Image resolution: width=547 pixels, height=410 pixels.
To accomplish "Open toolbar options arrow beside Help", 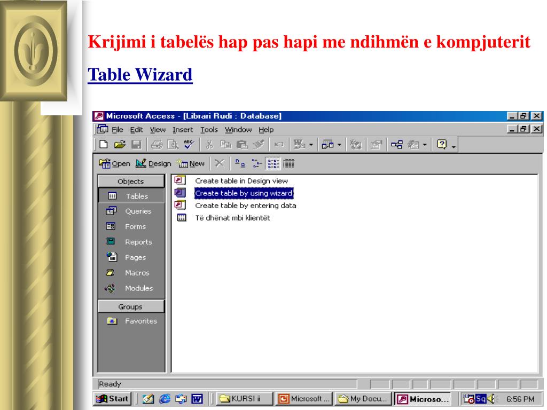I will [x=454, y=146].
